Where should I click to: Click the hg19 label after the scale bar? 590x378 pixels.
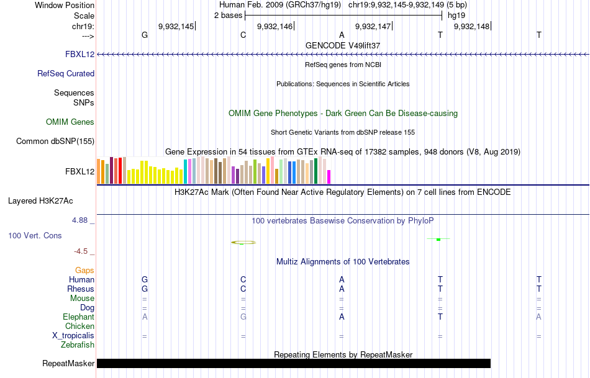(x=456, y=16)
